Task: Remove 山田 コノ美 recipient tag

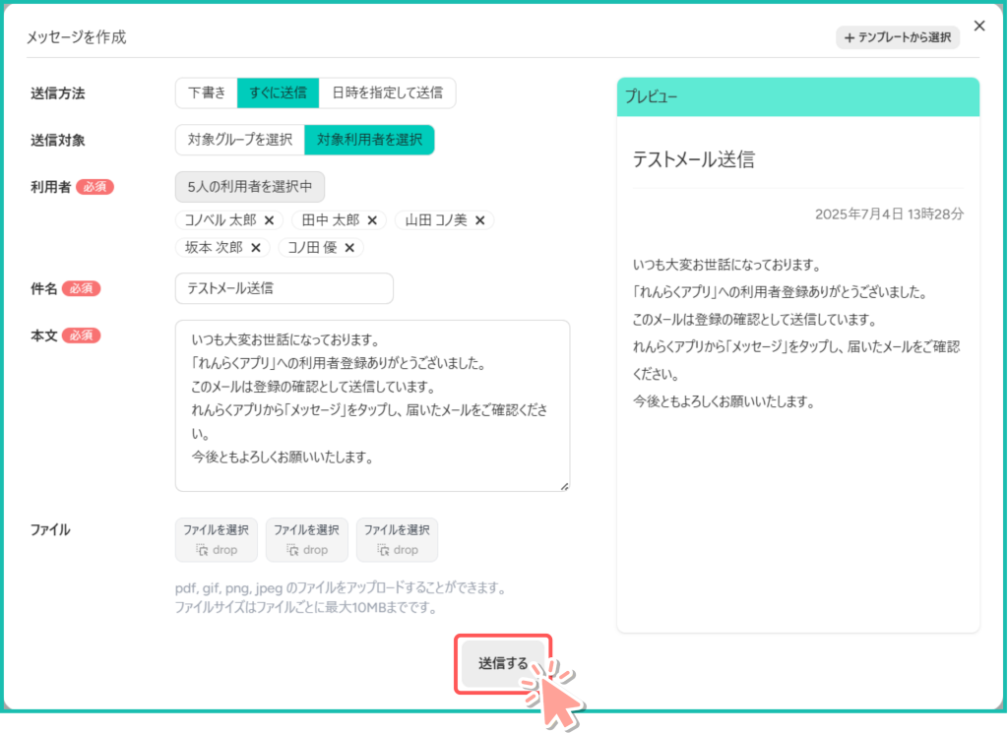Action: (x=480, y=220)
